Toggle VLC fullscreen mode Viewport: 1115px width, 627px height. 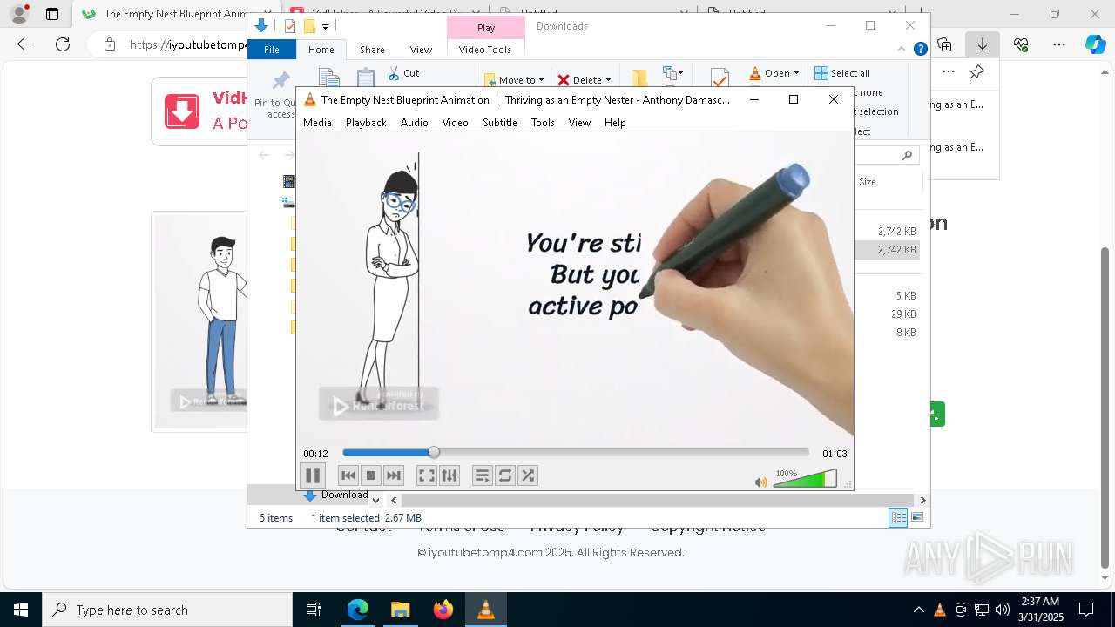point(426,475)
